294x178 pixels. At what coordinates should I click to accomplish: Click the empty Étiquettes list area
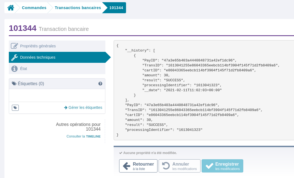[57, 95]
